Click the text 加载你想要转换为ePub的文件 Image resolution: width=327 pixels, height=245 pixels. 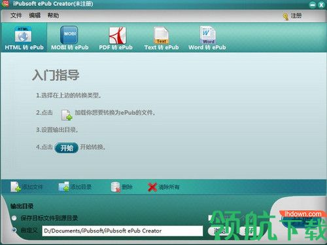click(x=115, y=113)
